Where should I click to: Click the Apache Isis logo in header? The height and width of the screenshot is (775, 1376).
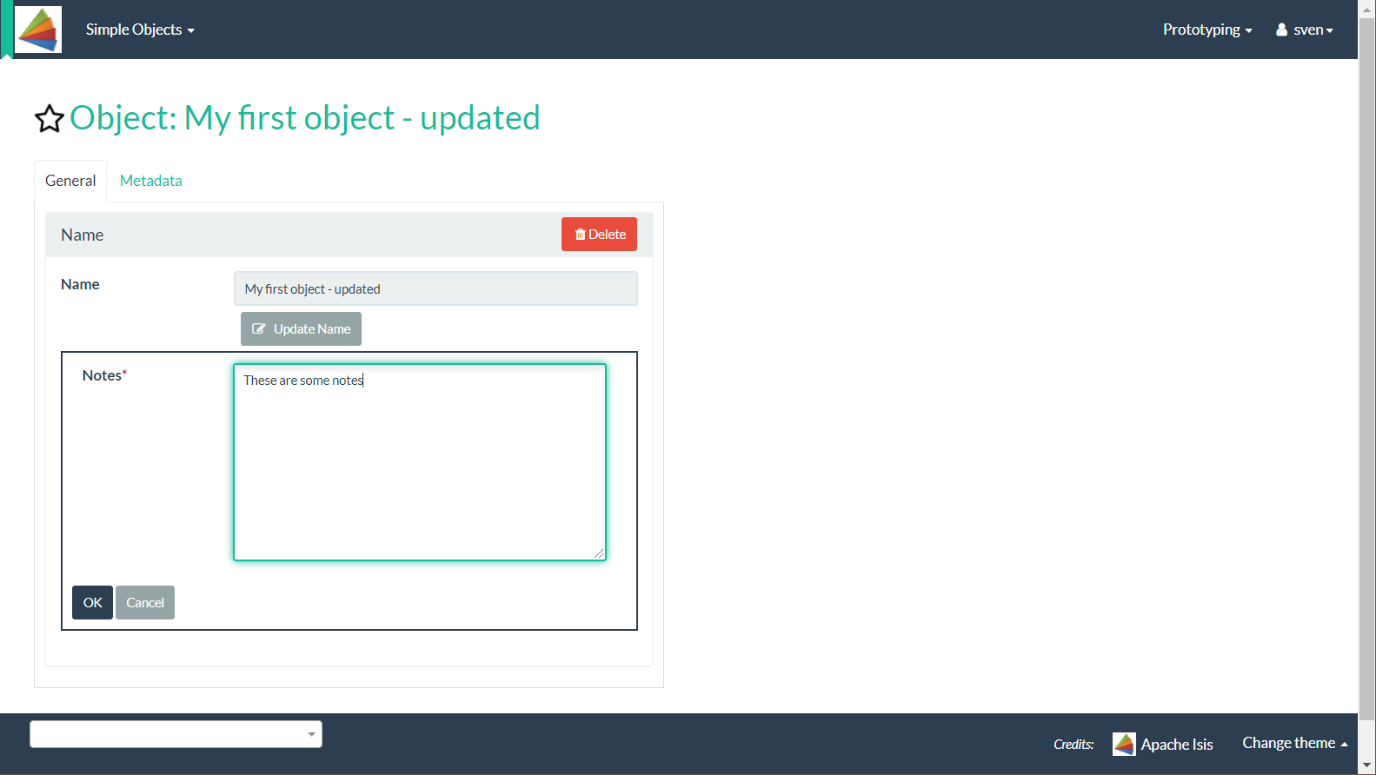click(38, 30)
